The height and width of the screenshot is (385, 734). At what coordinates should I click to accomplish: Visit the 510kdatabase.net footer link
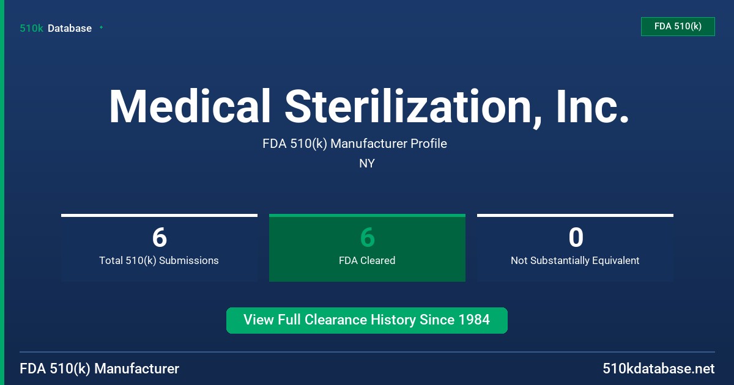click(x=659, y=369)
